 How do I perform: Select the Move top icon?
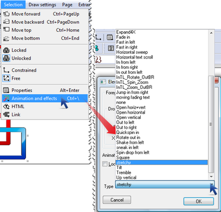tap(6, 30)
